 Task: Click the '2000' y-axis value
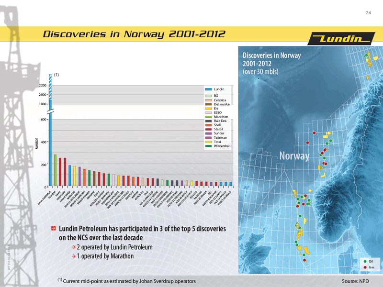(x=43, y=95)
